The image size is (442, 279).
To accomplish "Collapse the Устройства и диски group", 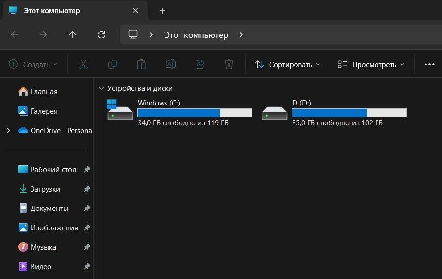I will point(101,88).
